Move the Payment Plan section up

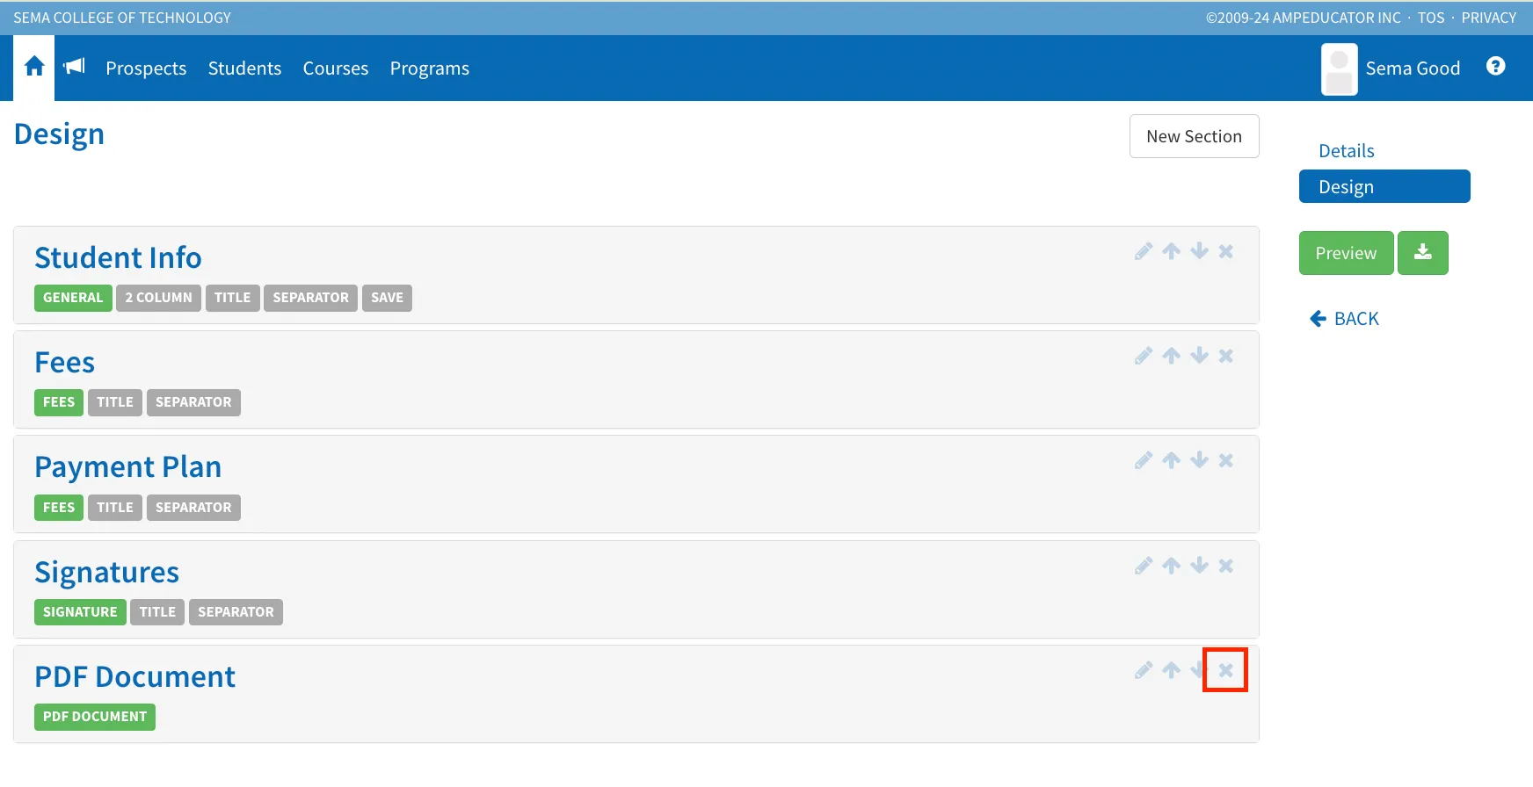[x=1171, y=460]
